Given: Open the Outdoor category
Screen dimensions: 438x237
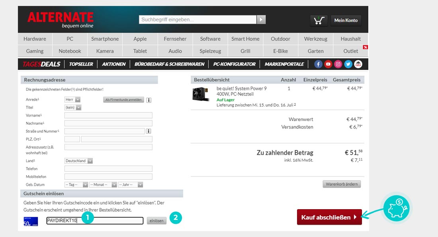Looking at the screenshot, I should [x=280, y=39].
